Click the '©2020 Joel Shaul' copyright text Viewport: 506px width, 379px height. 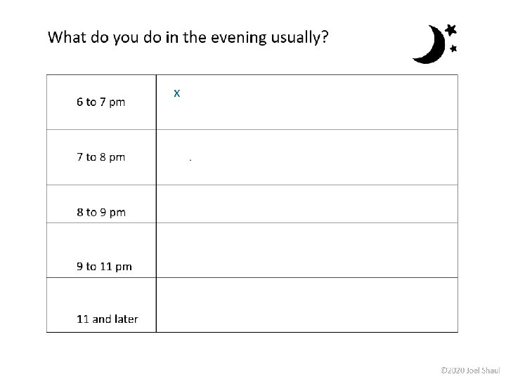(x=470, y=371)
